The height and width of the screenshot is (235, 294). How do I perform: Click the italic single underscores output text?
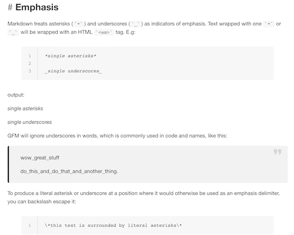coord(29,122)
